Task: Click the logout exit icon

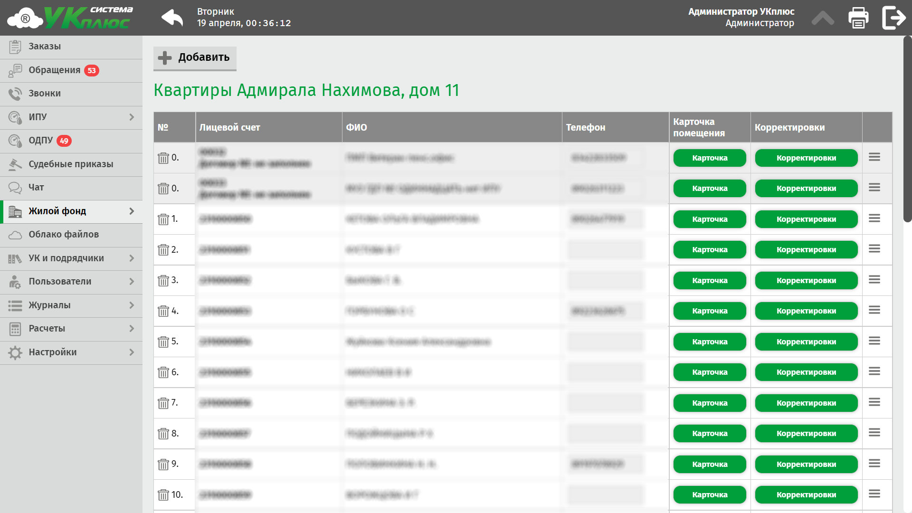Action: pyautogui.click(x=893, y=18)
